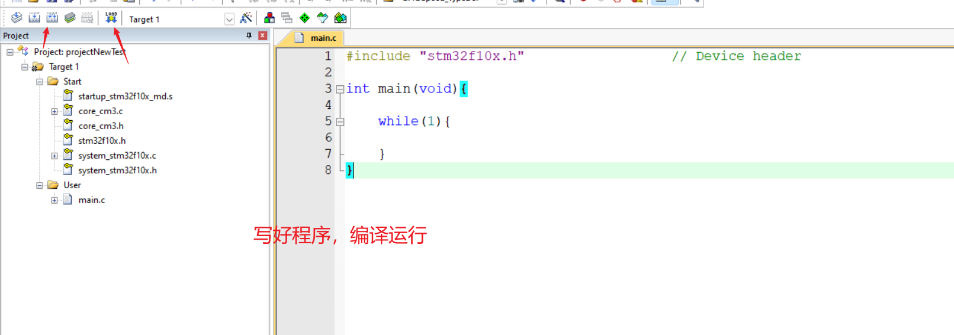Select main.c under the User group

tap(92, 200)
